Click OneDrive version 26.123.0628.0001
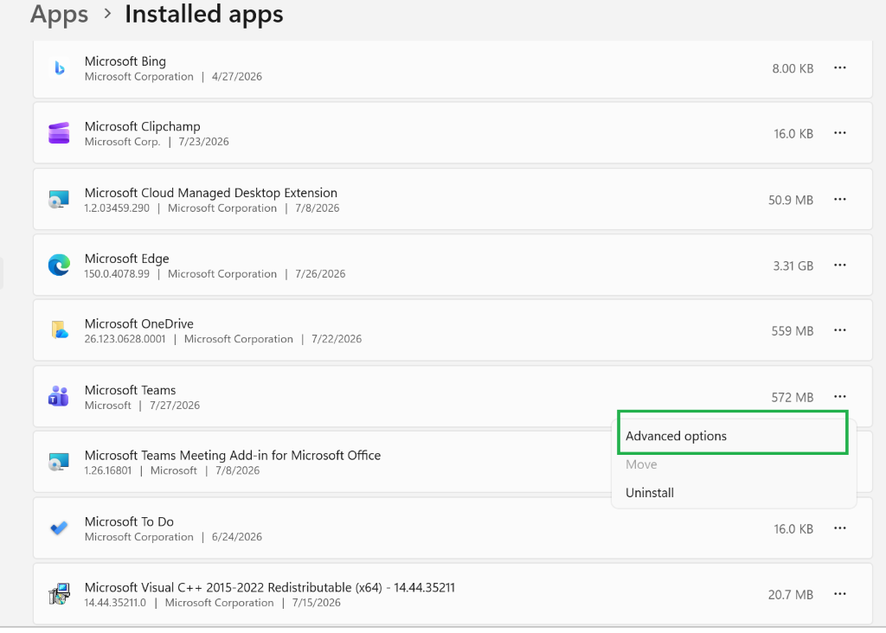 coord(125,339)
